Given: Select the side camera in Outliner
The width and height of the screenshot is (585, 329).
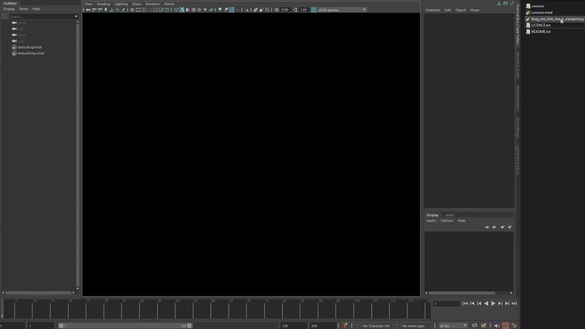Looking at the screenshot, I should point(21,41).
